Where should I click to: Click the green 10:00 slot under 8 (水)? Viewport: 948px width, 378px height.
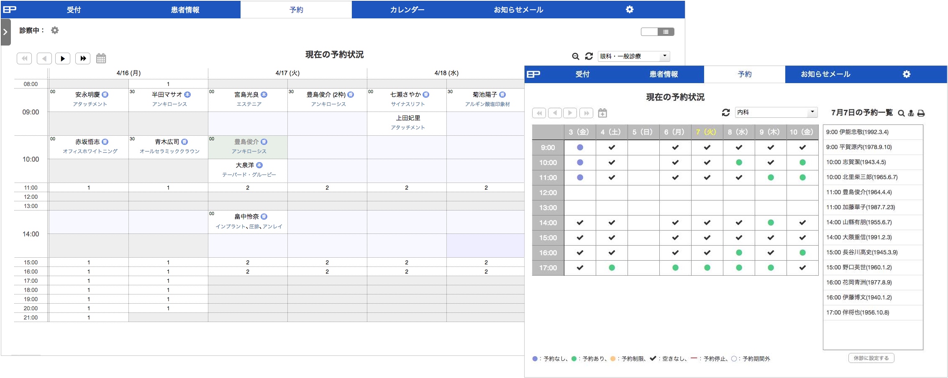pos(739,162)
